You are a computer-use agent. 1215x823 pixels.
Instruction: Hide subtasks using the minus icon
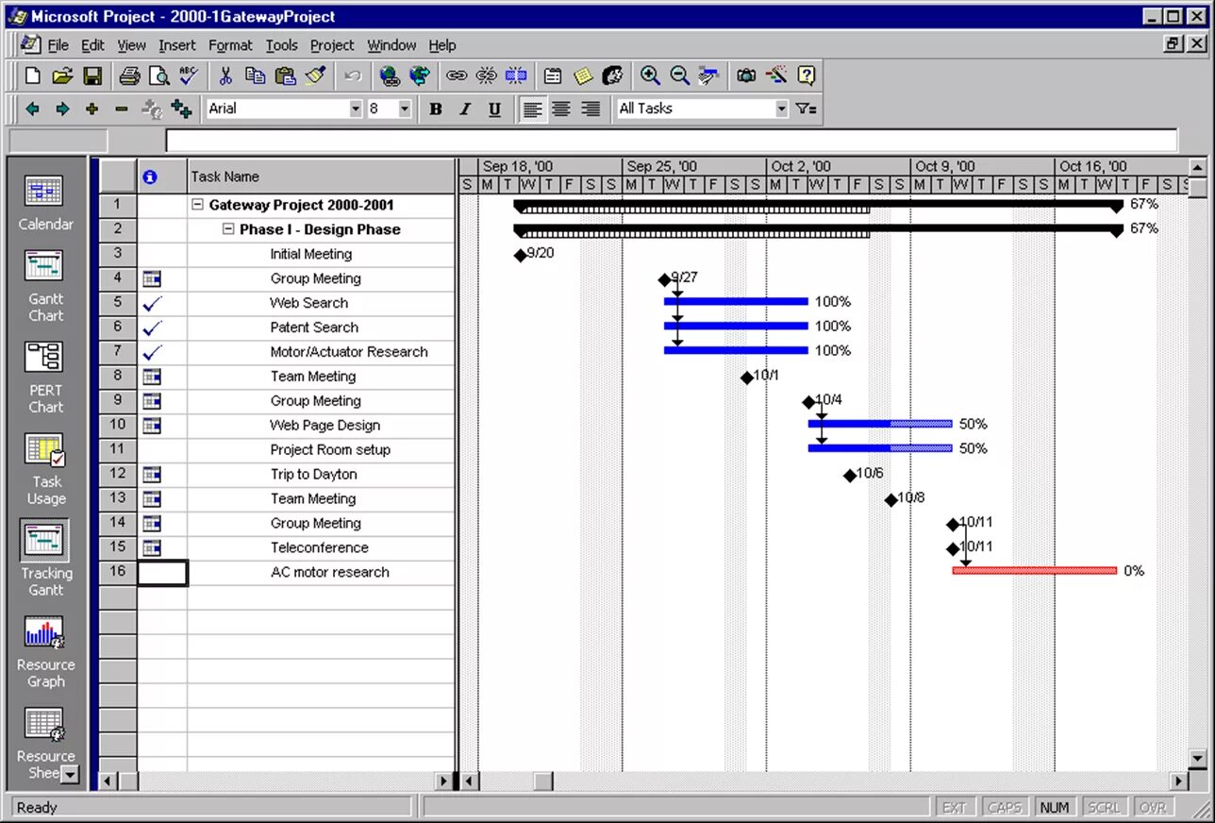121,109
